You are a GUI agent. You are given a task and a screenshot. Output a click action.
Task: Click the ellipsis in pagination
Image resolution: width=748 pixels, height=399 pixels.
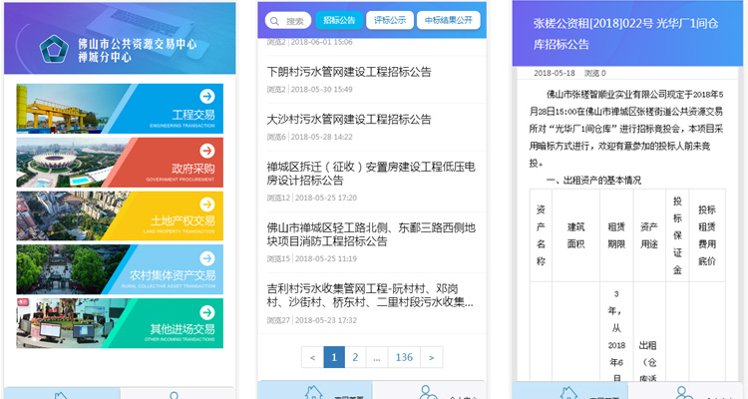pos(377,357)
